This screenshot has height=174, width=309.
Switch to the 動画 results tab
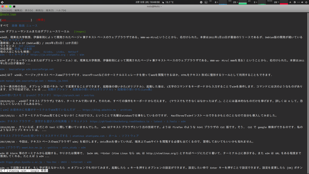[x=22, y=26]
